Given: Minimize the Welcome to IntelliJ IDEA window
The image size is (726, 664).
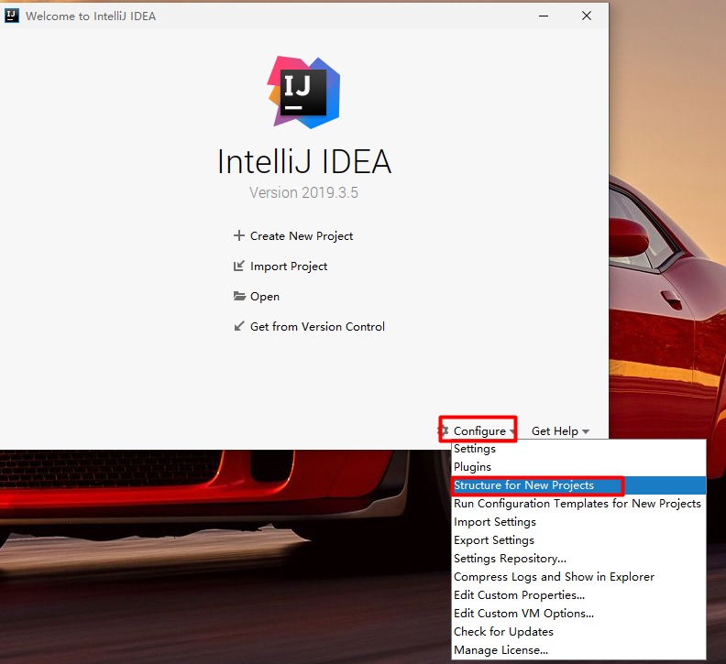Looking at the screenshot, I should click(544, 16).
